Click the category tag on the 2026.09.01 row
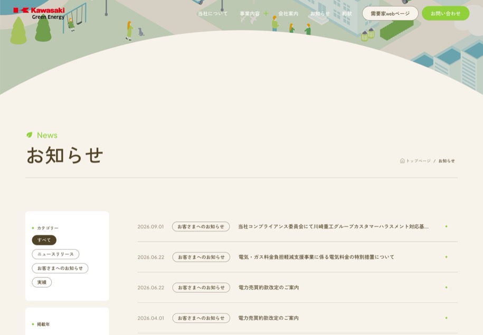 pos(201,227)
